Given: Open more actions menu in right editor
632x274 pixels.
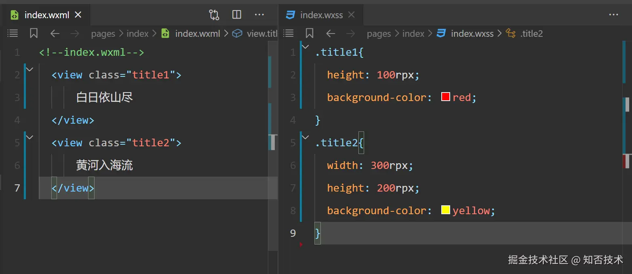Looking at the screenshot, I should [x=613, y=15].
